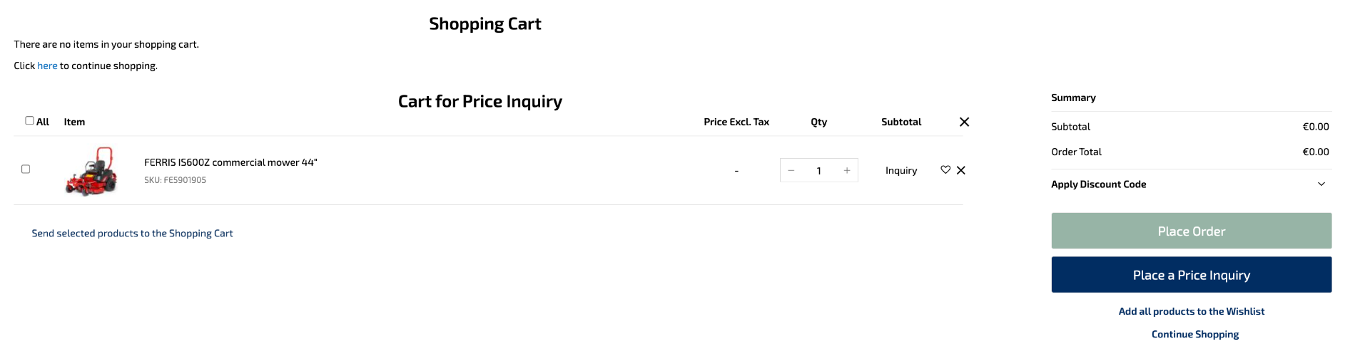Viewport: 1370px width, 361px height.
Task: Increase mower quantity with plus icon
Action: [847, 170]
